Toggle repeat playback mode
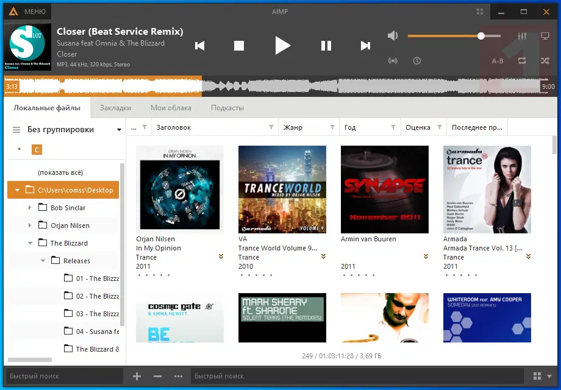Screen dimensions: 561x390 (x=522, y=61)
